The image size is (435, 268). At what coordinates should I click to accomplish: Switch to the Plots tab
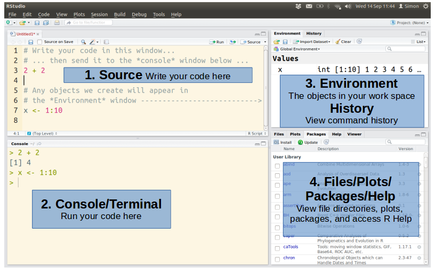click(x=295, y=134)
